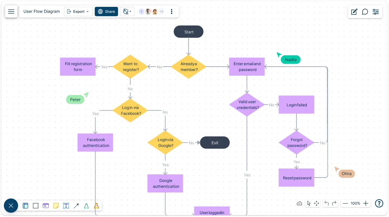This screenshot has width=389, height=217.
Task: Click 'No' label next to 'Valid user credentials?'
Action: [272, 105]
